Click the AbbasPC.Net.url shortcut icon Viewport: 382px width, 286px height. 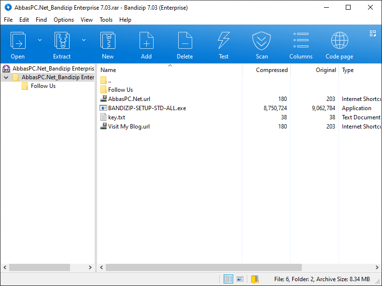tap(103, 99)
